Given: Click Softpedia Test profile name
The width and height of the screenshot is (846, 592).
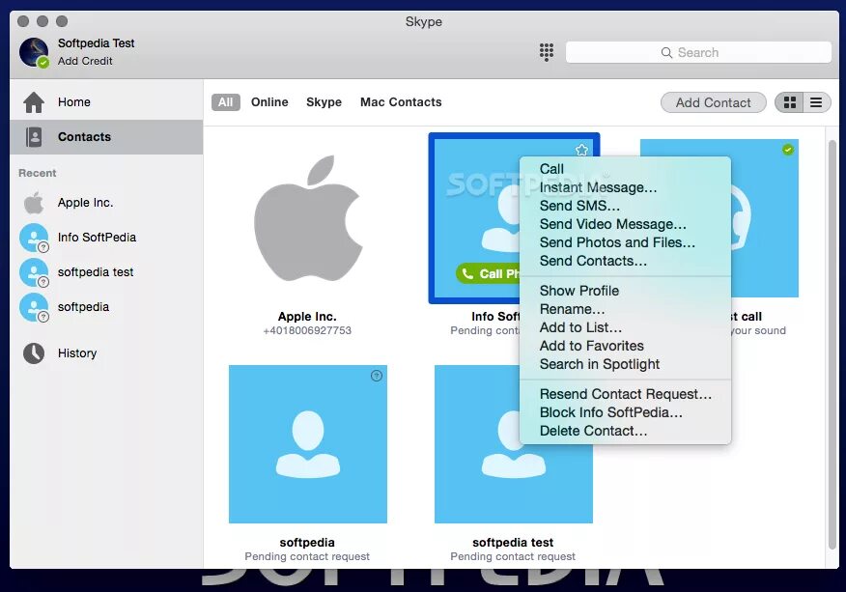Looking at the screenshot, I should click(96, 43).
